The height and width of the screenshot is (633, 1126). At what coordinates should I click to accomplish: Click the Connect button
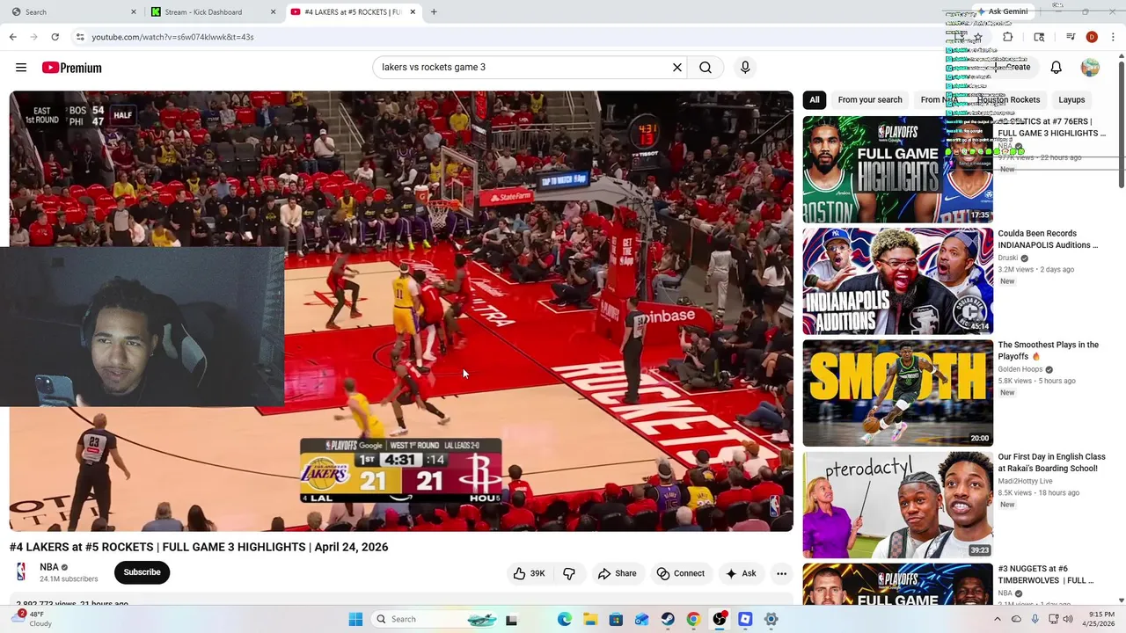click(681, 573)
